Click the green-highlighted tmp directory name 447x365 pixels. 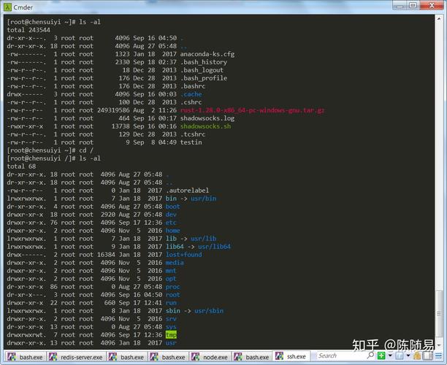click(x=171, y=335)
